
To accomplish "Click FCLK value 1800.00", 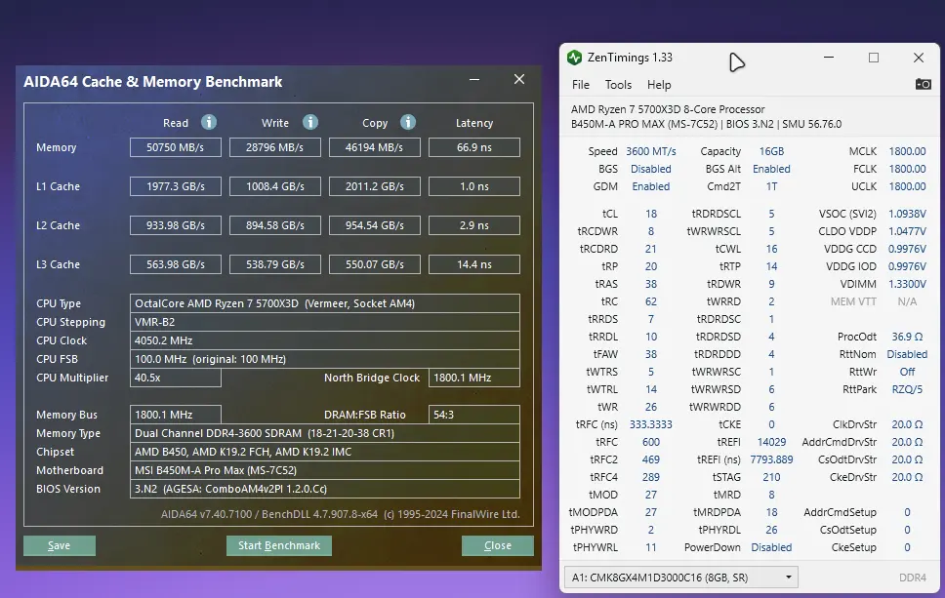I will 907,169.
